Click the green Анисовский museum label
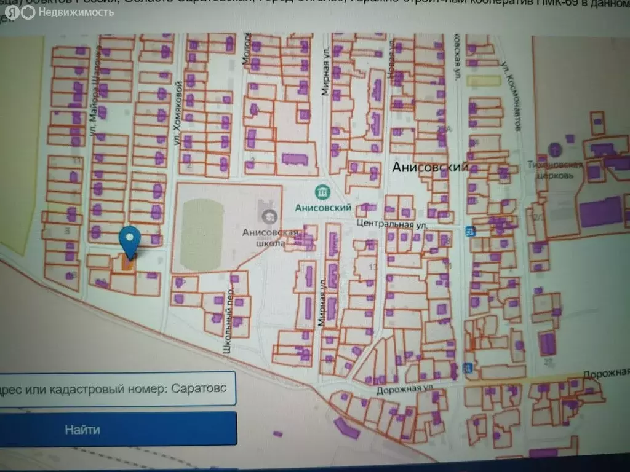 coord(323,208)
